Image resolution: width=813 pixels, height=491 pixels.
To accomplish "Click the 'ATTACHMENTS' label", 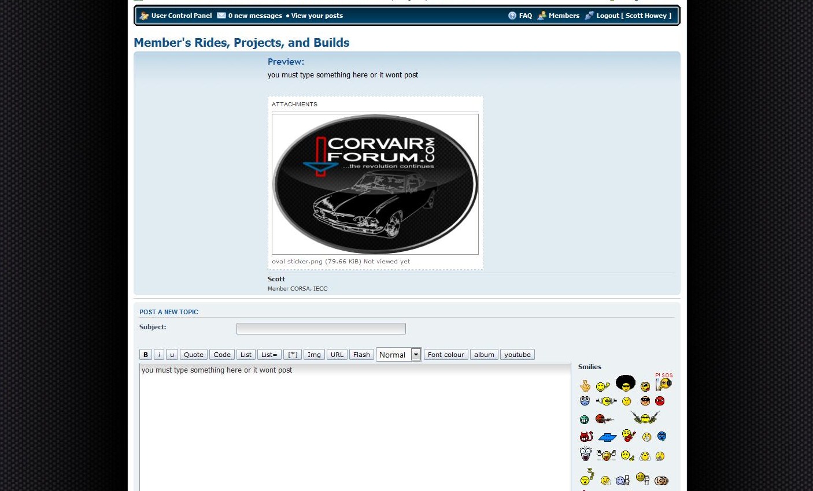I will pyautogui.click(x=294, y=105).
